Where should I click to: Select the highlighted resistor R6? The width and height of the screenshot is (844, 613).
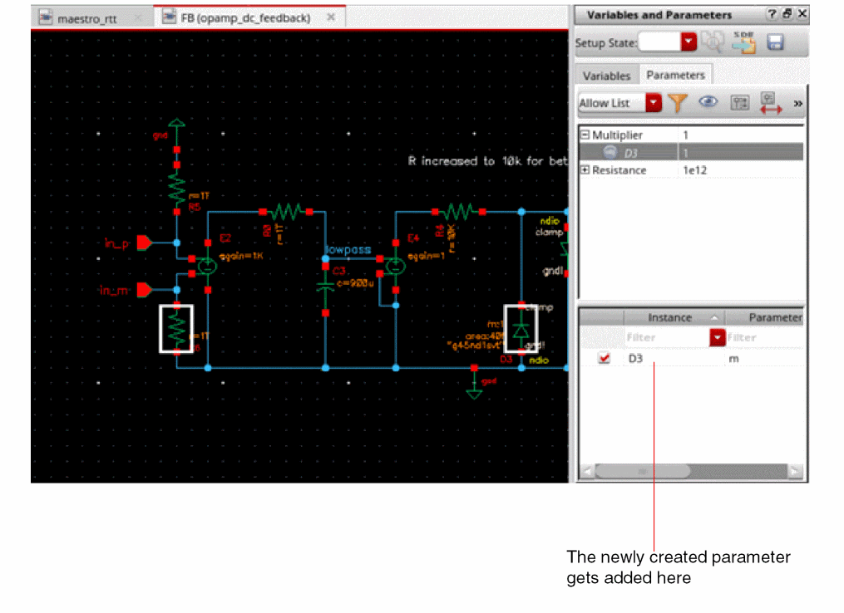click(176, 329)
